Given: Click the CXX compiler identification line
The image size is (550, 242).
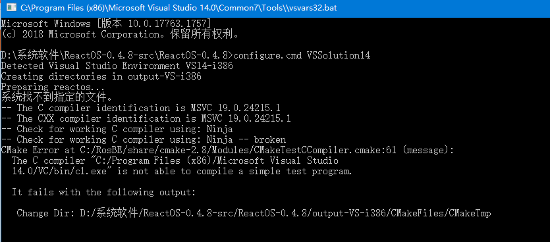Looking at the screenshot, I should 146,118.
